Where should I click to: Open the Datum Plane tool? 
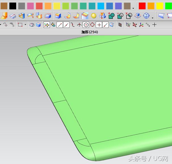click(x=13, y=16)
